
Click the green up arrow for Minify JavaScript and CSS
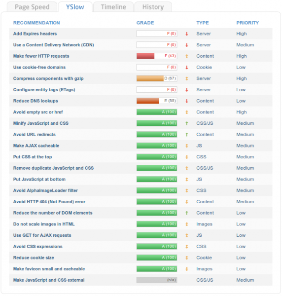click(x=186, y=123)
